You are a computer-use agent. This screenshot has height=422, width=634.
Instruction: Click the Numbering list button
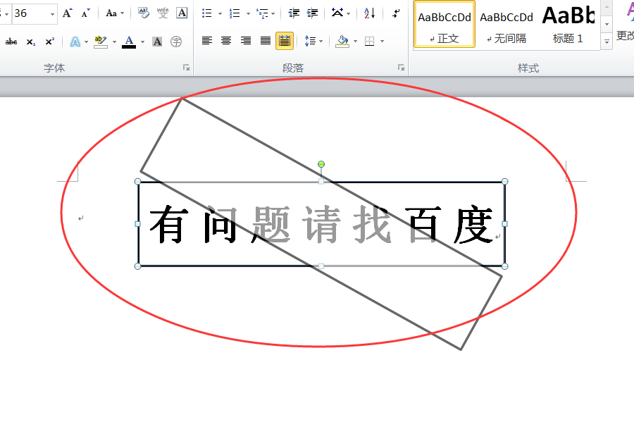235,13
